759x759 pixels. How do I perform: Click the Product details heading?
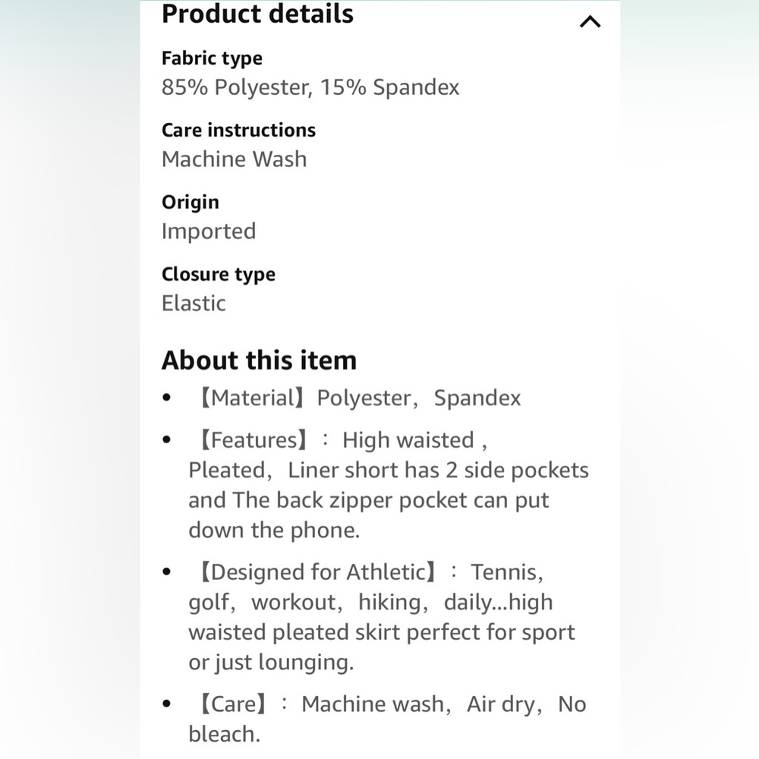click(257, 14)
